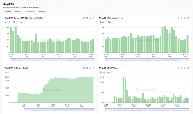Viewport: 193px width, 114px height.
Task: Expand DEX Volume chart to fullscreen
Action: 188,68
